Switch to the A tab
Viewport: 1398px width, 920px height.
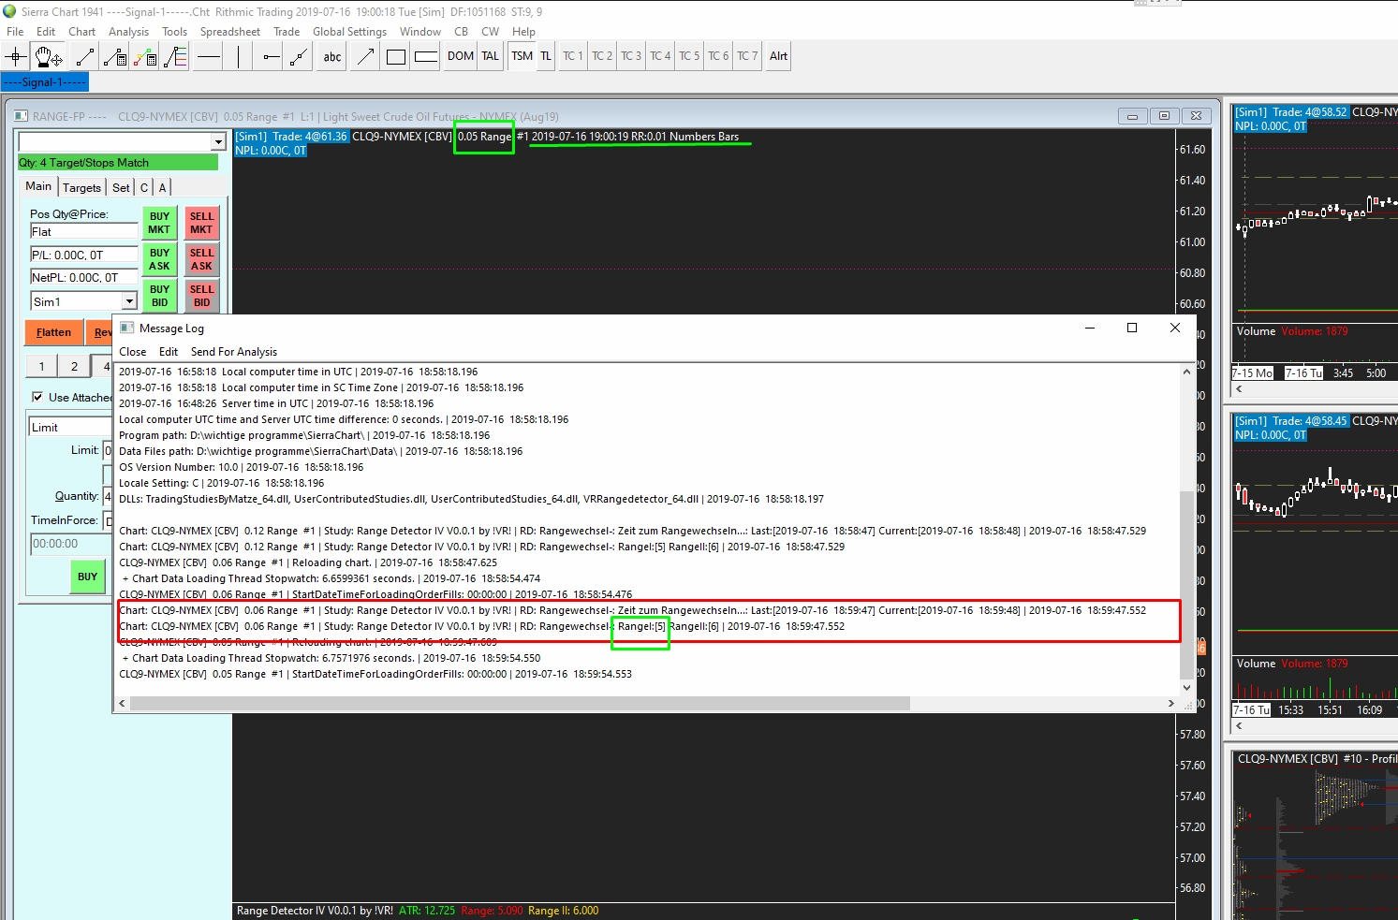point(162,187)
